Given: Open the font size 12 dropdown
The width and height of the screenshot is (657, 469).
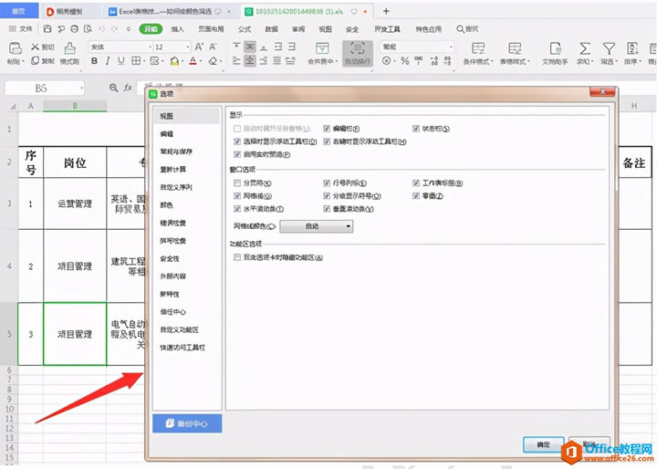Looking at the screenshot, I should click(x=188, y=47).
